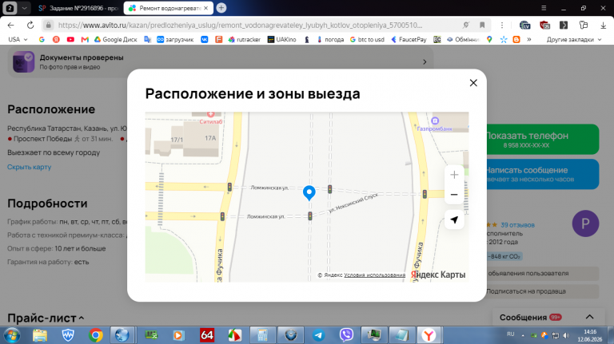Open the YouTube bookmark icon
Screen dimensions: 614x344
70,39
